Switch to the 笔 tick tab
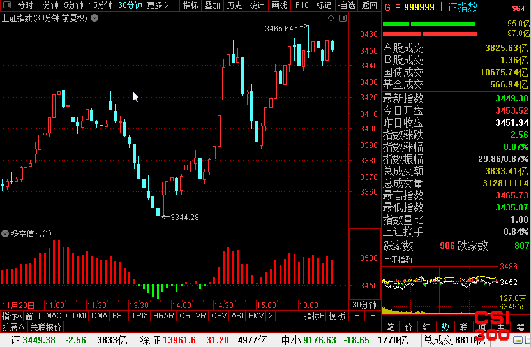Screen dimensions: 531x347 (x=390, y=327)
